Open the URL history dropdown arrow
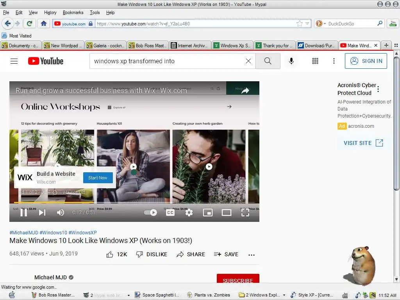 pos(307,24)
